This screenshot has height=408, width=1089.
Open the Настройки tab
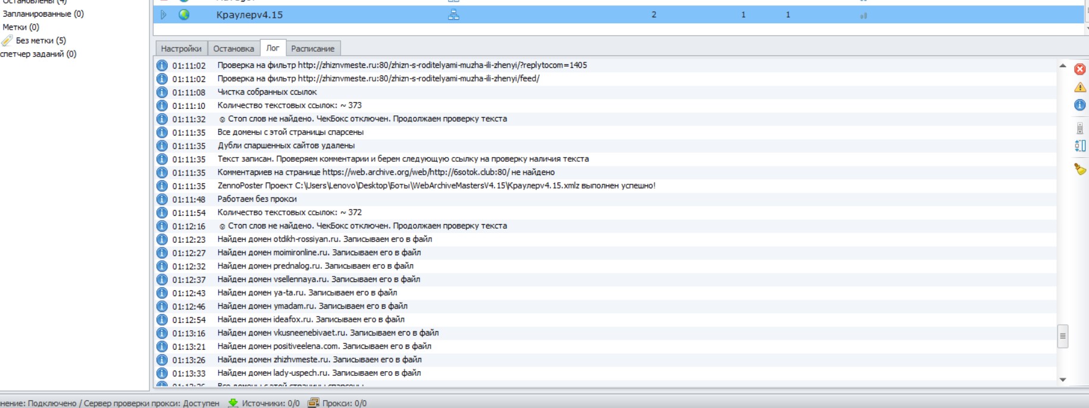point(181,49)
